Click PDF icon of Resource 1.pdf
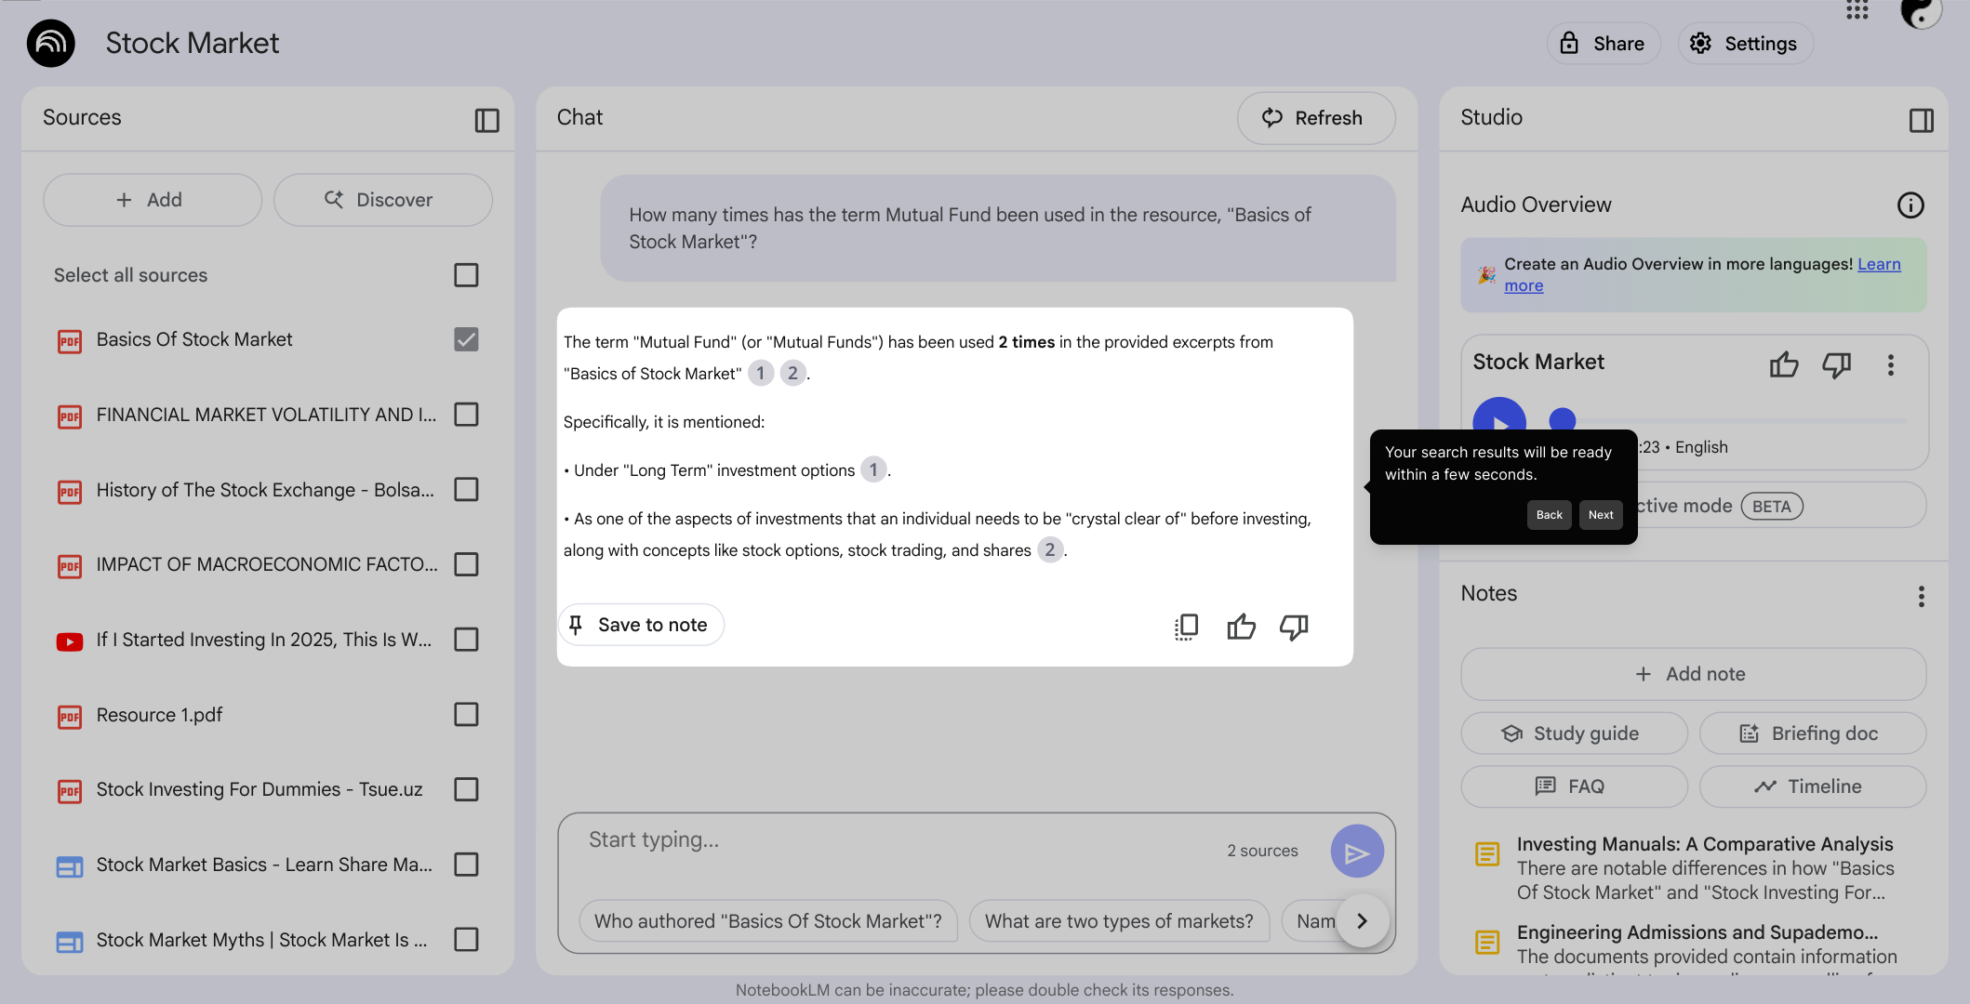 (70, 717)
